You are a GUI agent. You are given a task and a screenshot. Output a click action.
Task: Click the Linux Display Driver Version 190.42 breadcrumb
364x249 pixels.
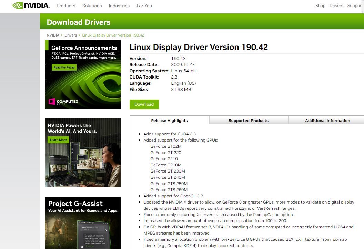(113, 35)
